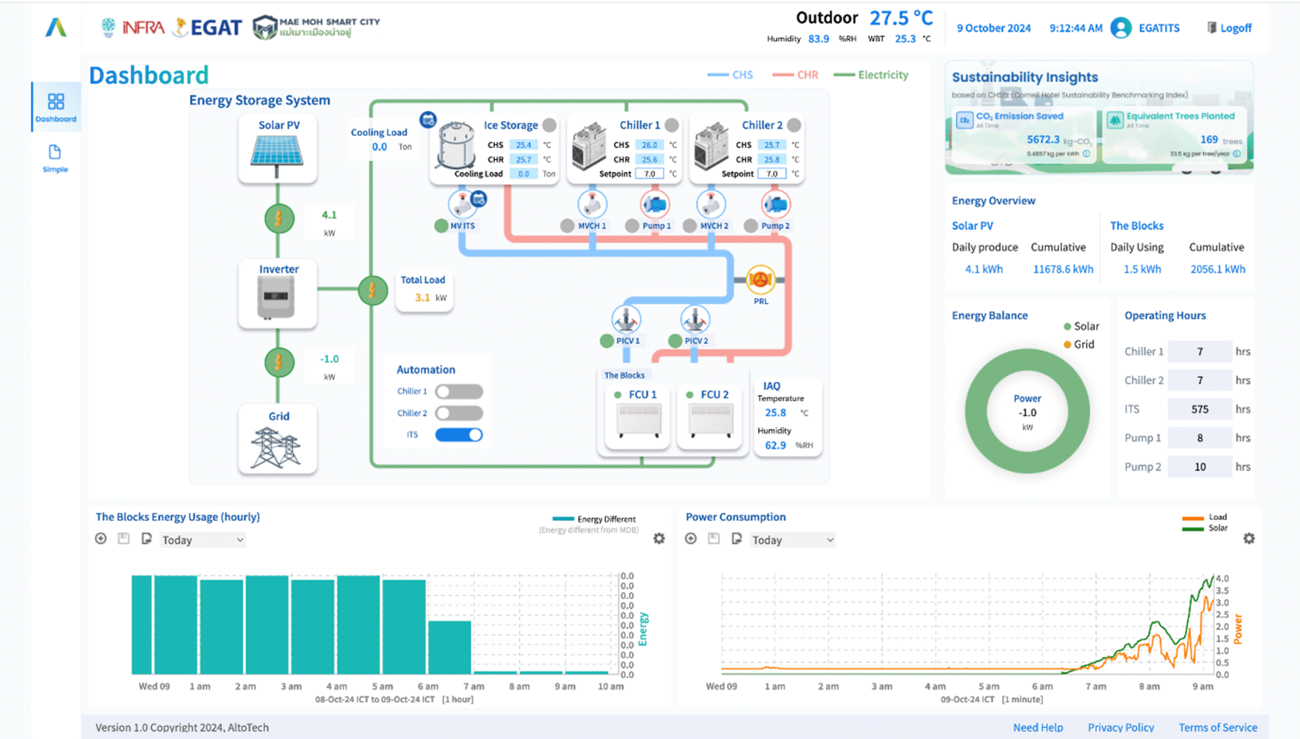Open Power Consumption chart settings gear

[1249, 539]
